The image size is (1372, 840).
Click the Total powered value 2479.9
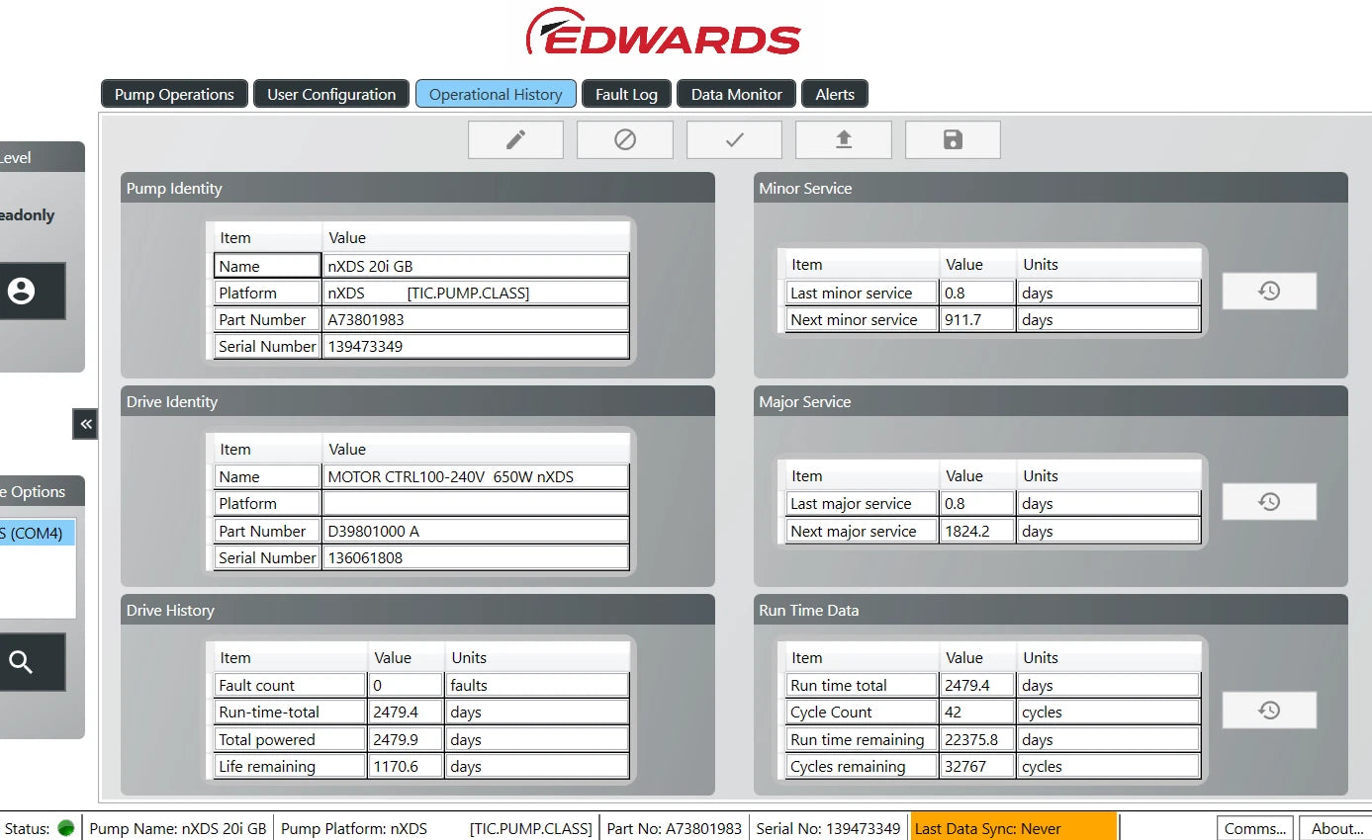tap(406, 739)
